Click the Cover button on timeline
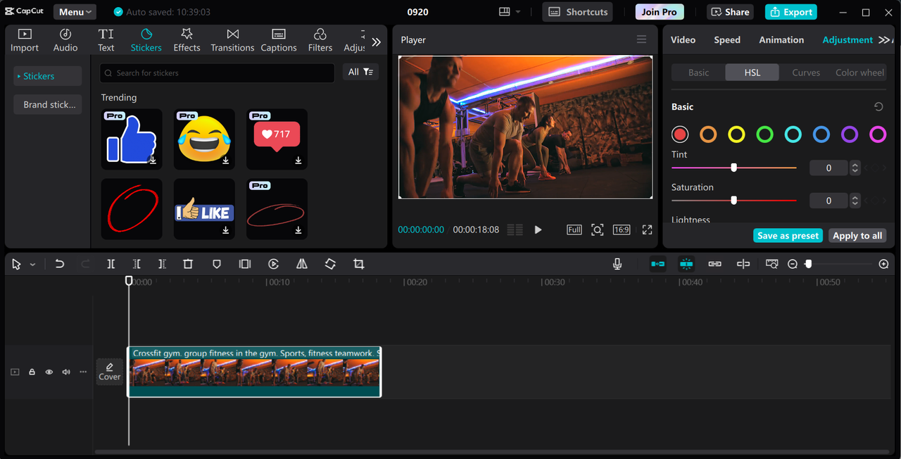 tap(109, 372)
